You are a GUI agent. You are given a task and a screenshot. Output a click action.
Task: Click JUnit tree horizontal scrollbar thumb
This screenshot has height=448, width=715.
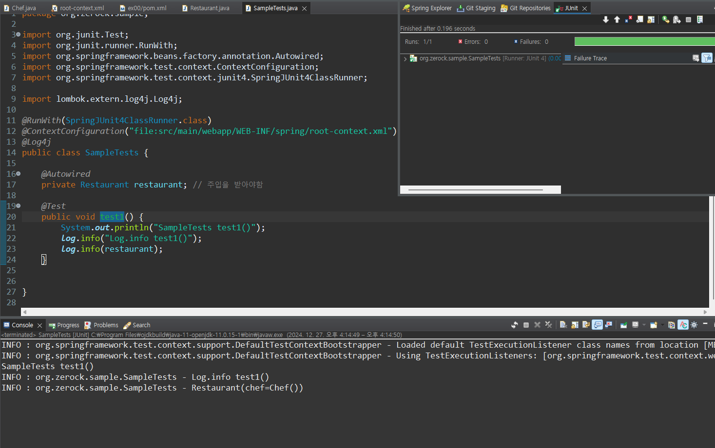tap(476, 190)
